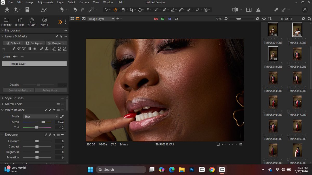312x175 pixels.
Task: Click the Kelvin value field 6574
Action: (x=59, y=122)
